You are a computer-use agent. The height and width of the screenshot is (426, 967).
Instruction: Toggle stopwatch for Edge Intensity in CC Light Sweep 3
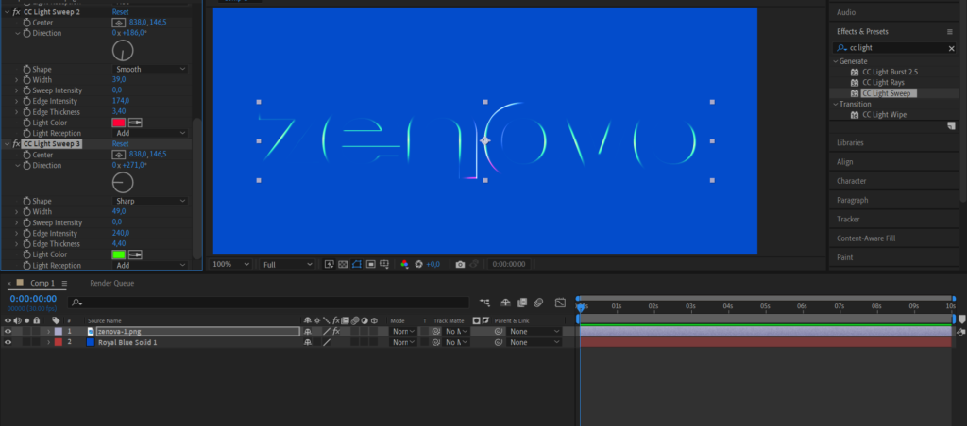click(x=27, y=234)
